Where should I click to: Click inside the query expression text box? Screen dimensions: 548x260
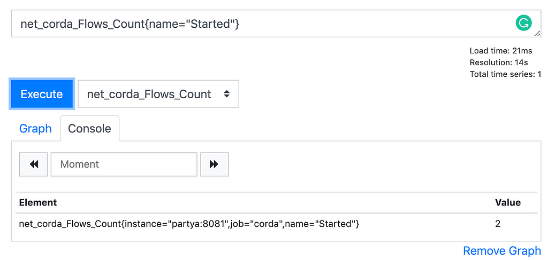(x=276, y=23)
